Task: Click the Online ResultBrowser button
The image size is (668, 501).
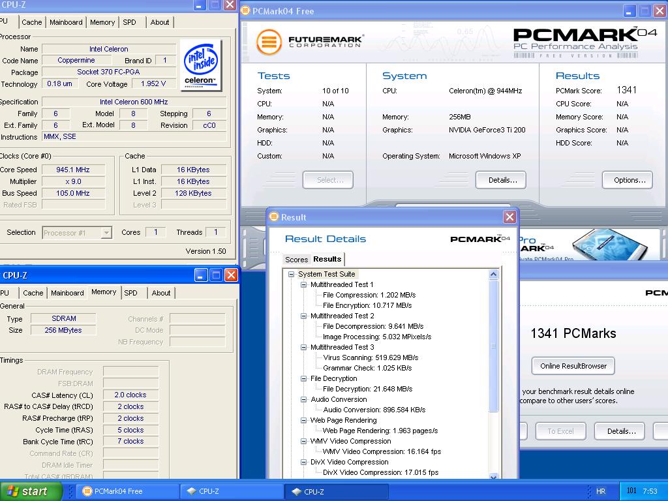Action: coord(573,366)
